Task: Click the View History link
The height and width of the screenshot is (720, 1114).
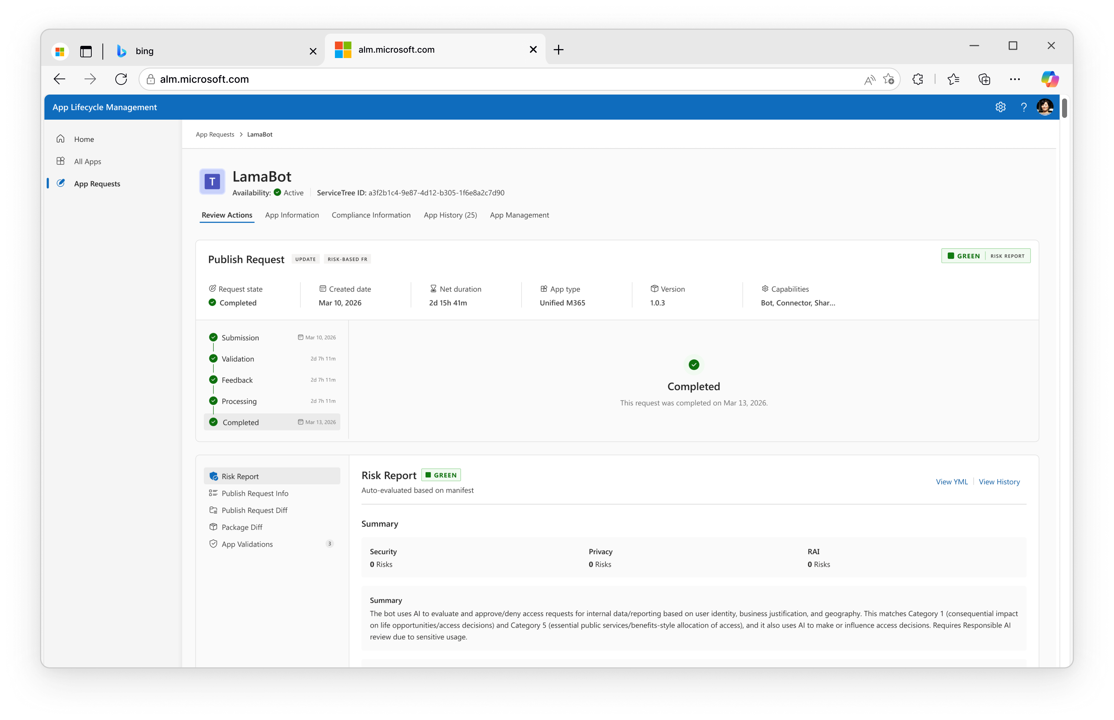Action: pos(999,482)
